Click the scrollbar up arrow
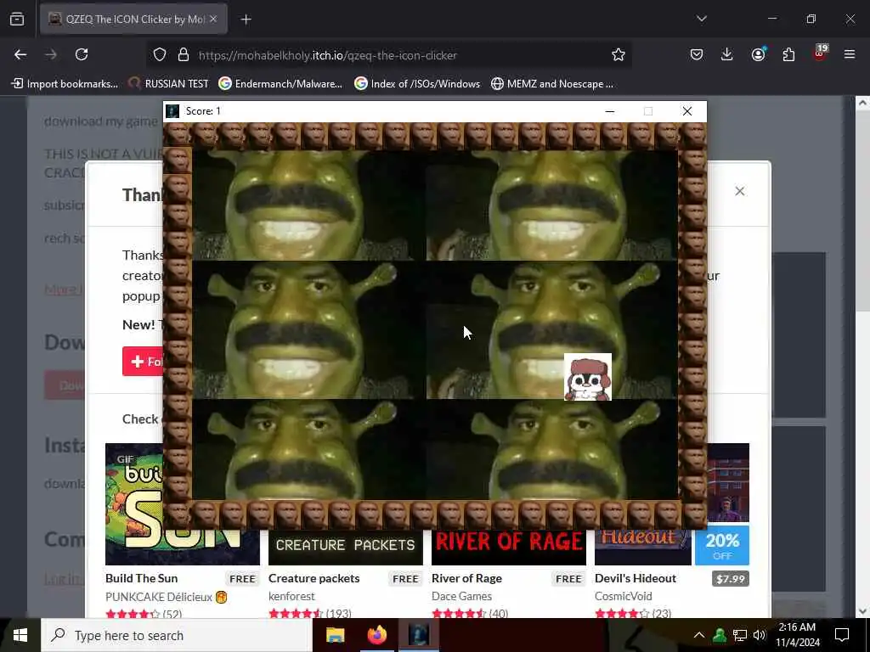Screen dimensions: 870x652 (863, 103)
